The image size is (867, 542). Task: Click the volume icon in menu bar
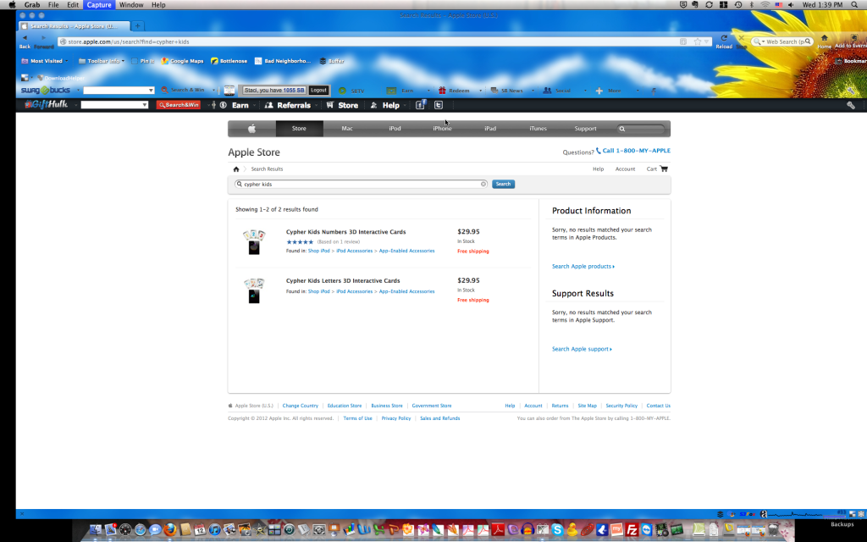point(792,4)
